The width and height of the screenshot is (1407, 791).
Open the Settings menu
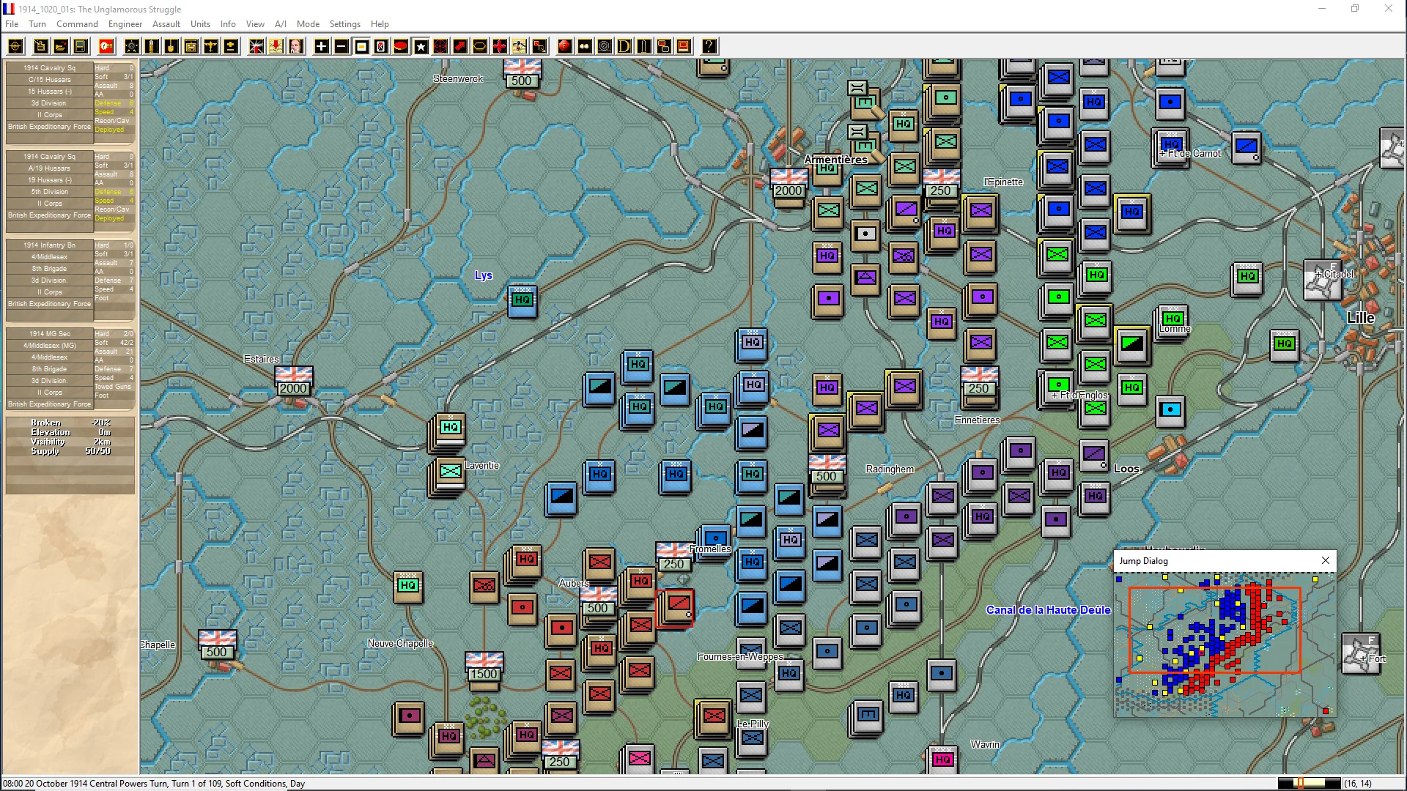click(344, 24)
